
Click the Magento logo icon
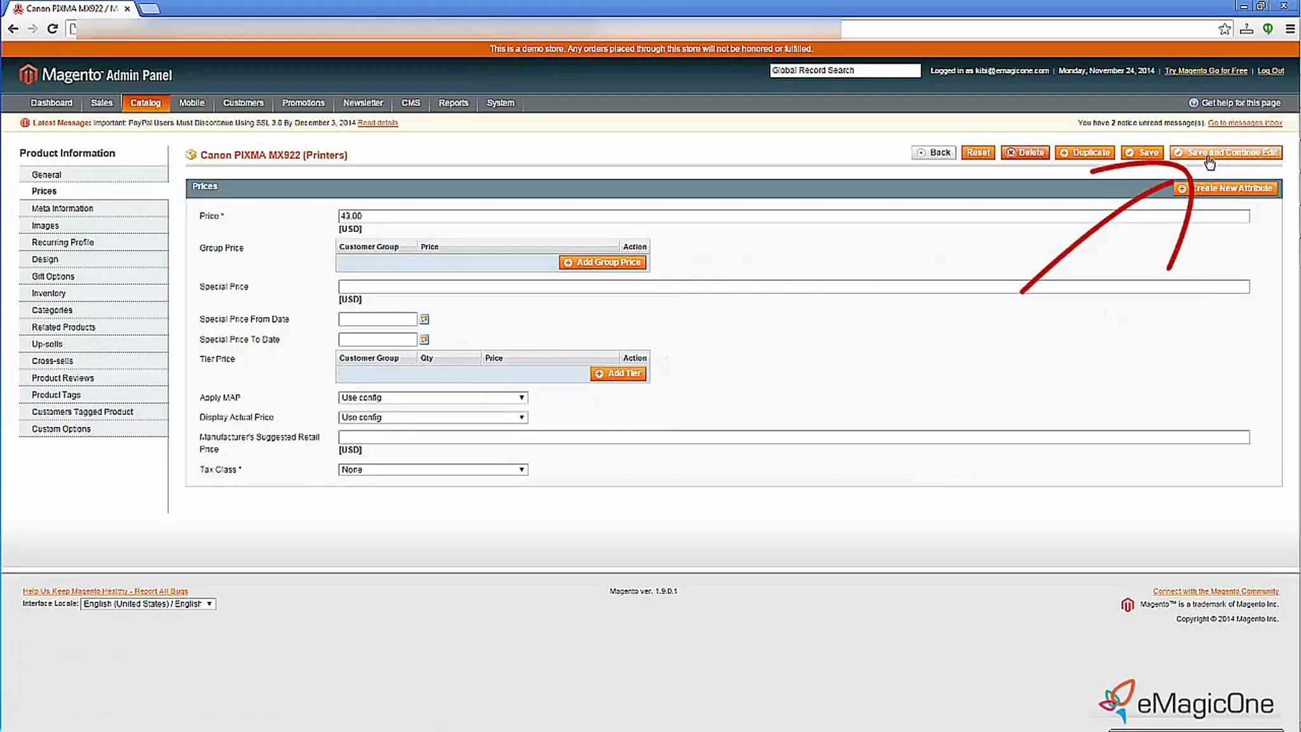pos(27,74)
